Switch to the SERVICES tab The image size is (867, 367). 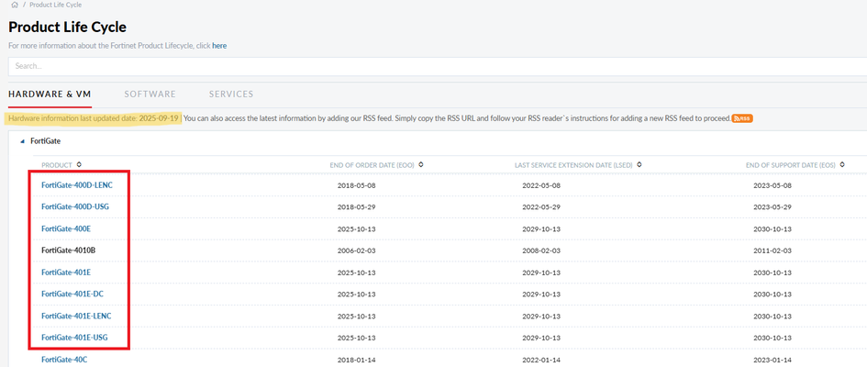coord(231,94)
